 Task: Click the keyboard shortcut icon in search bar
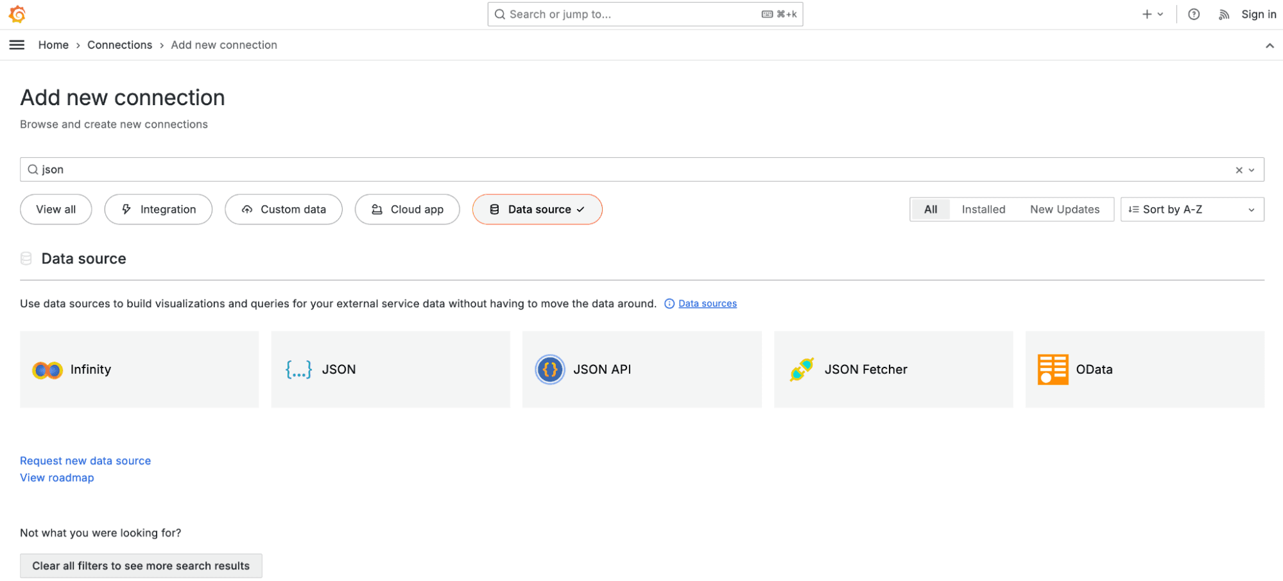(x=767, y=14)
